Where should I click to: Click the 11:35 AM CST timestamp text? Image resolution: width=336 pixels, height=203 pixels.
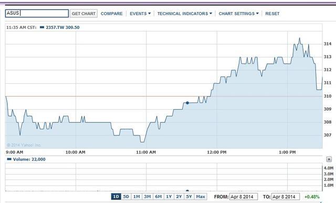pos(21,27)
